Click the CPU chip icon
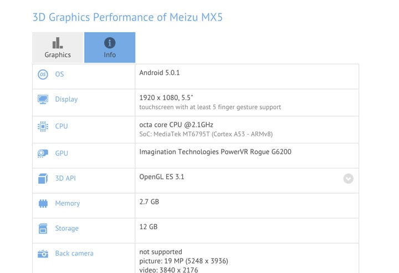This screenshot has width=399, height=273. coord(43,126)
